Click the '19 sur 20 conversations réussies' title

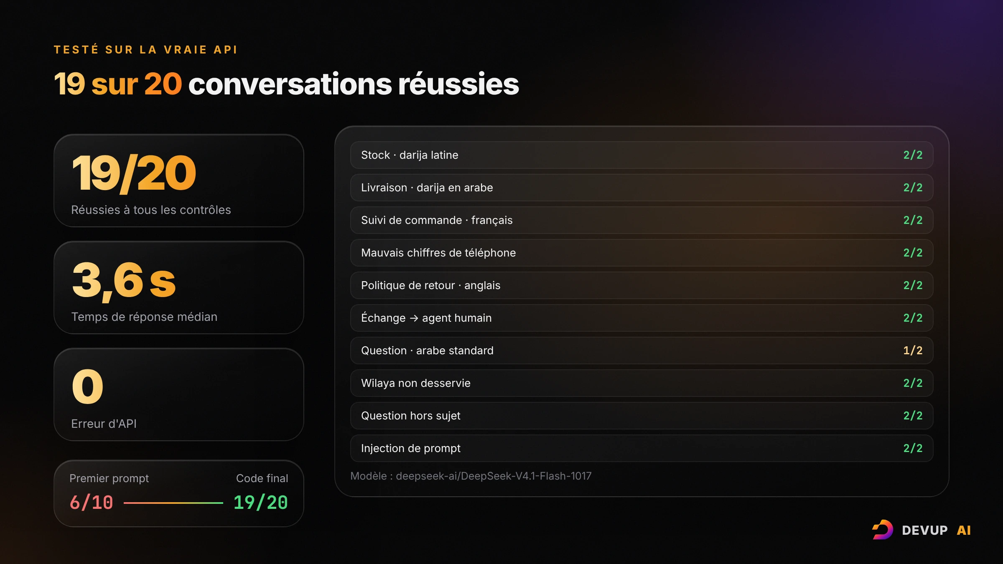pyautogui.click(x=286, y=84)
